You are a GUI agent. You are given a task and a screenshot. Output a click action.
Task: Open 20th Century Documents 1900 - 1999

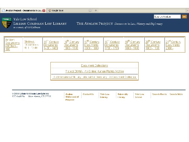[x=153, y=45]
